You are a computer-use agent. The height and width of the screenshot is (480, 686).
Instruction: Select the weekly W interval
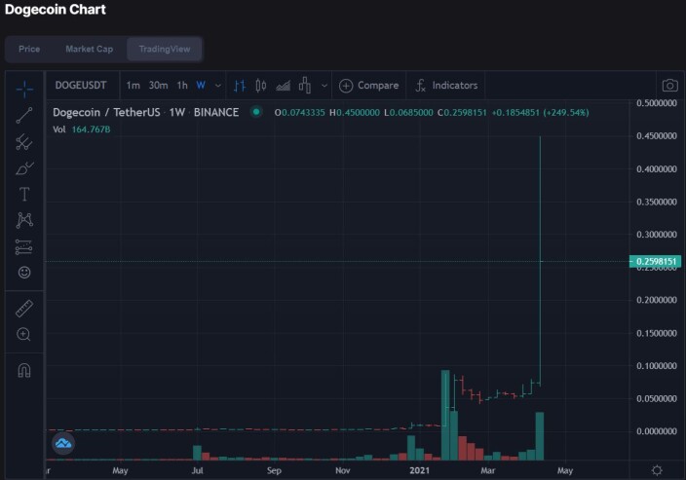click(x=201, y=86)
